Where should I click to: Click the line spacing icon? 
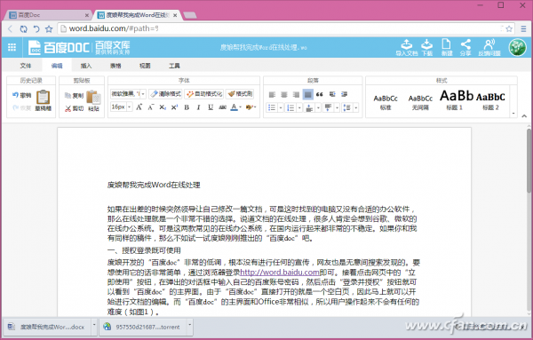click(x=346, y=107)
